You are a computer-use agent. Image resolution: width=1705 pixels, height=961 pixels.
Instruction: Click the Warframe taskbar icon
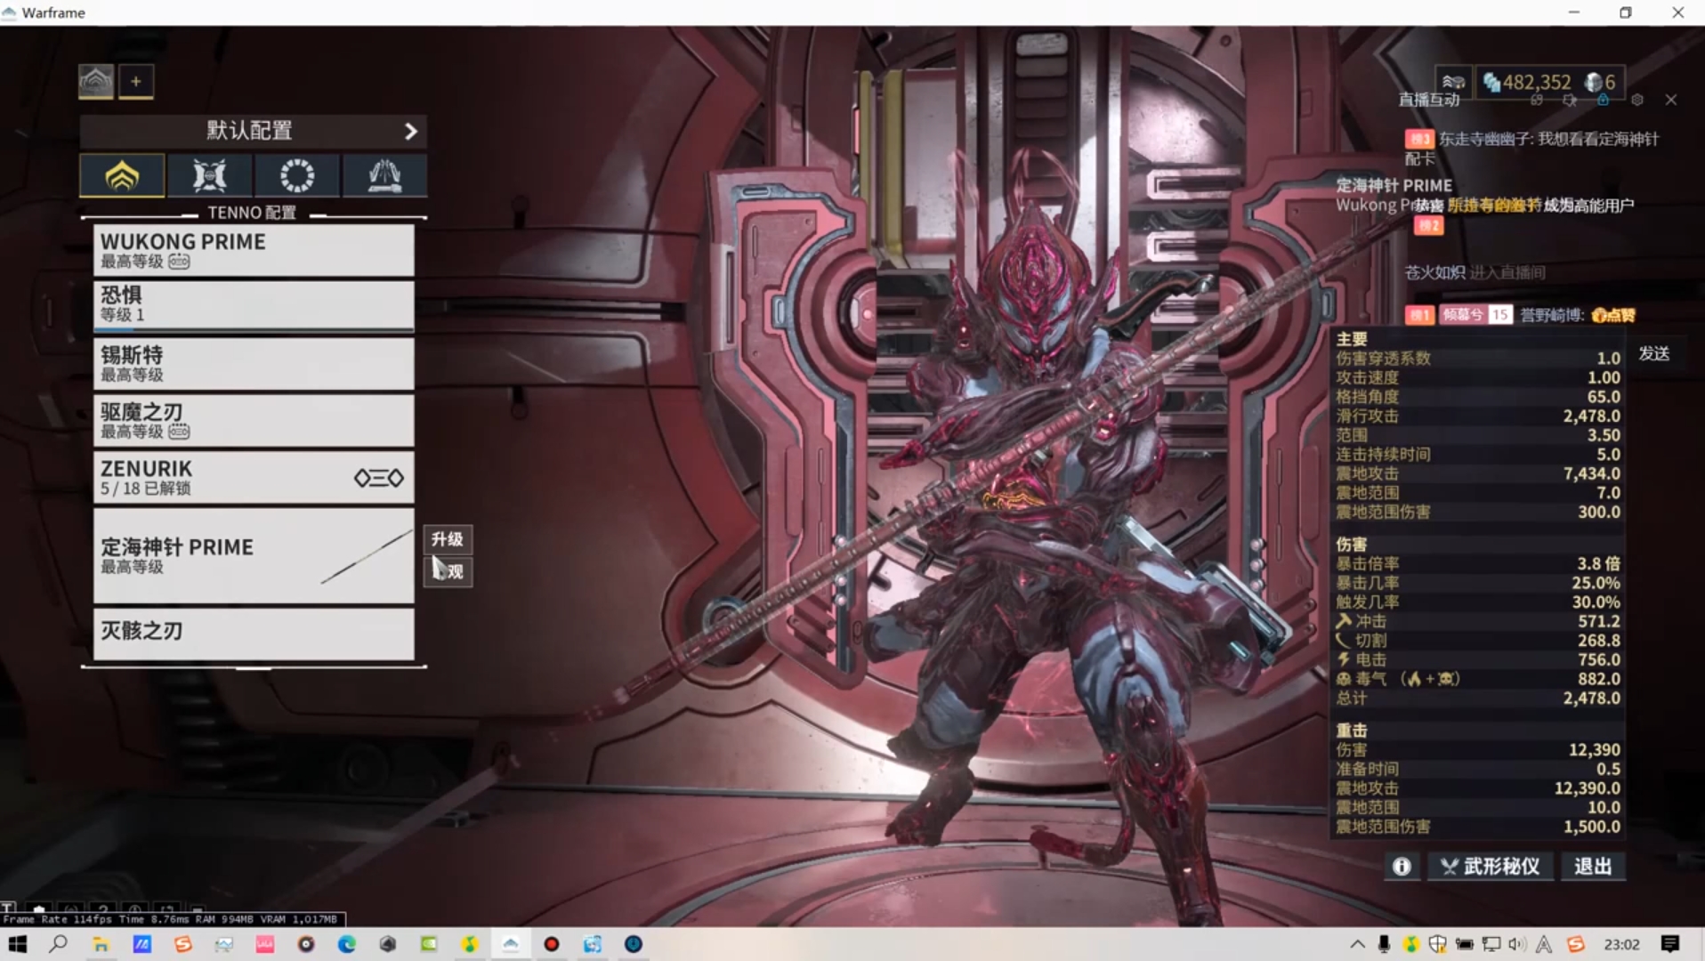pyautogui.click(x=510, y=944)
